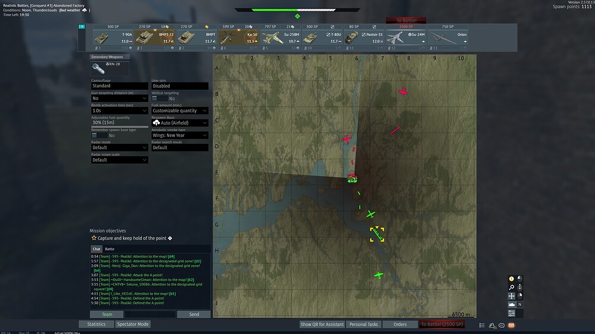Viewport: 595px width, 334px height.
Task: Switch to the Battle log tab
Action: click(109, 249)
